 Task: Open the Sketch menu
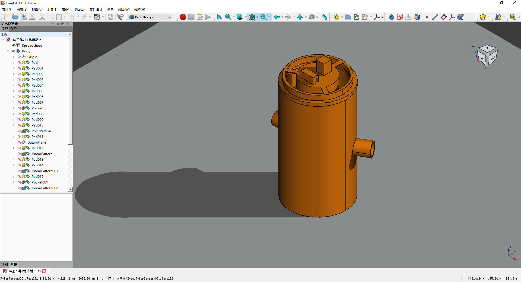pos(80,9)
